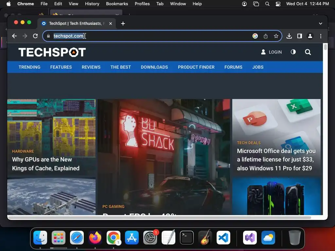Click the HARDWARE category label

point(23,151)
